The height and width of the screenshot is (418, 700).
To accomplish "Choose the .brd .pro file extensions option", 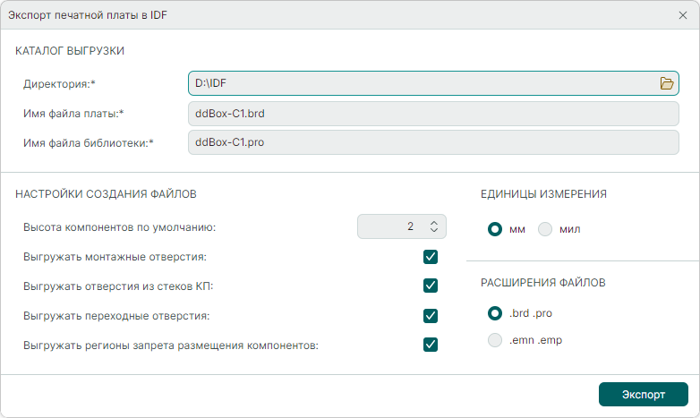I will (x=494, y=313).
